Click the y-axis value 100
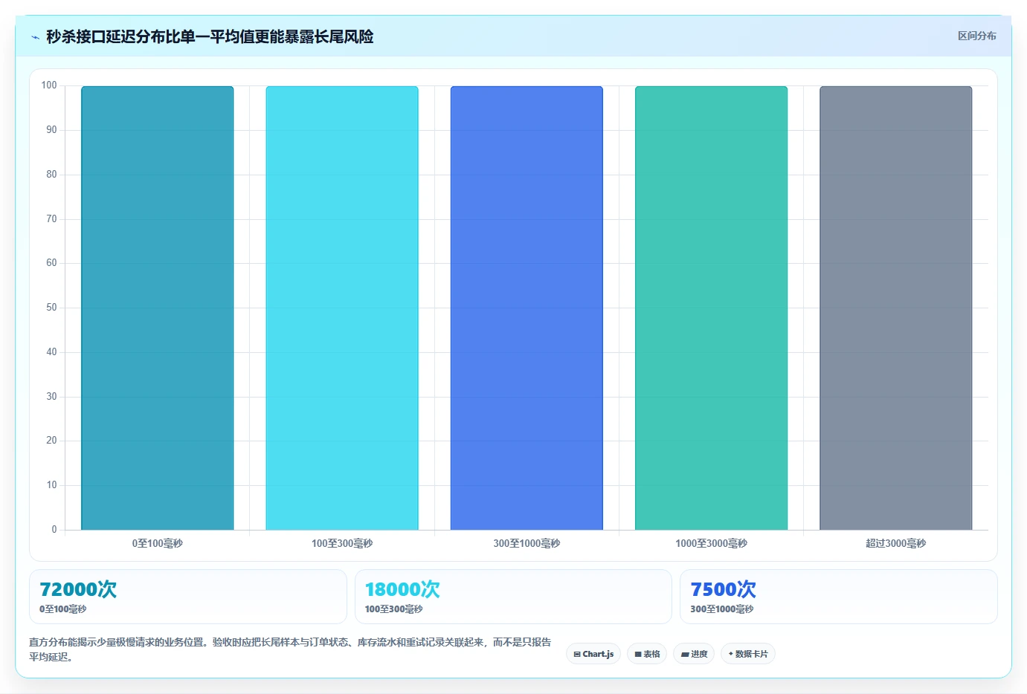 49,85
